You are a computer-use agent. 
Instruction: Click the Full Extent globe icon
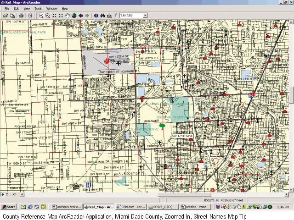point(74,15)
